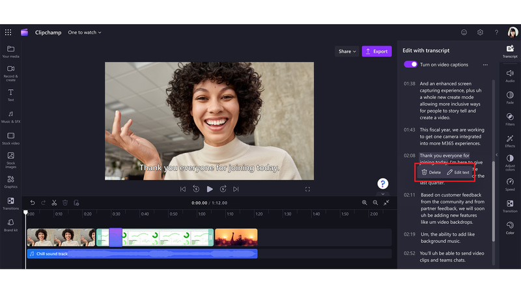Collapse the timeline with chevron below help
Screen dimensions: 521x293
(383, 194)
